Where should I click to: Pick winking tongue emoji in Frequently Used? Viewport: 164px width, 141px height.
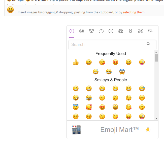point(142,62)
